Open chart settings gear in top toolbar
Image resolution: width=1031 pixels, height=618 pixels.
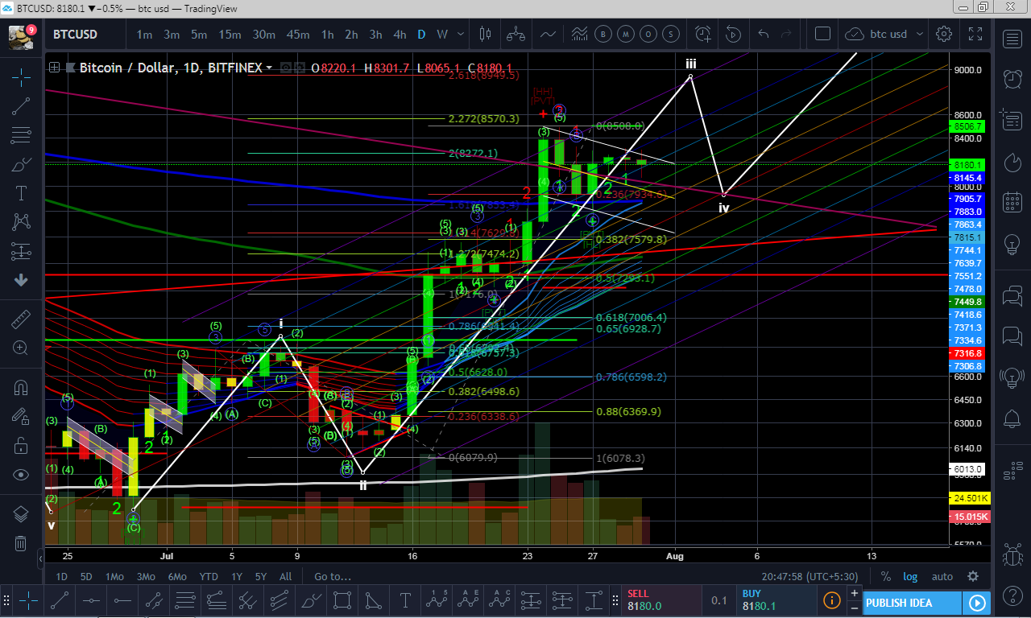tap(944, 34)
